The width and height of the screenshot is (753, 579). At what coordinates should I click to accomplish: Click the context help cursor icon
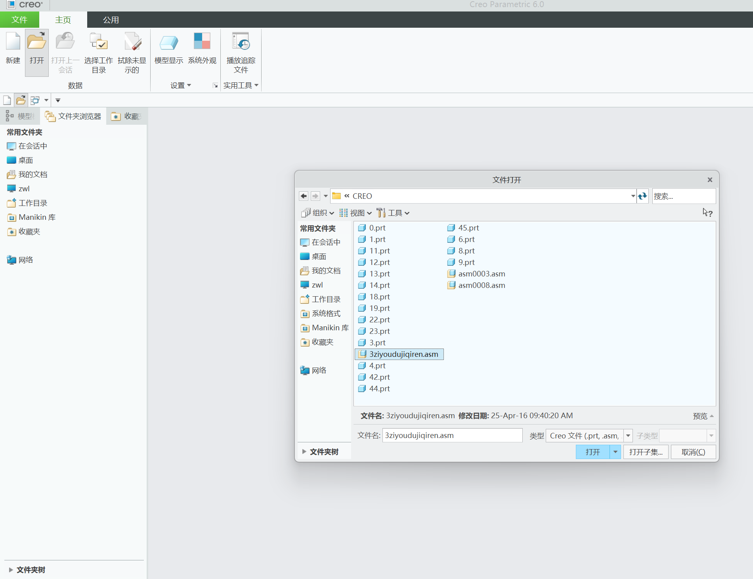click(x=707, y=213)
